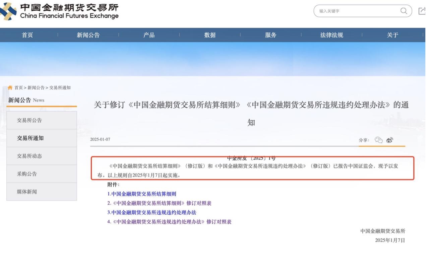Open attachment 1 中国金融期货交易所结算细则
The width and height of the screenshot is (427, 255).
142,194
